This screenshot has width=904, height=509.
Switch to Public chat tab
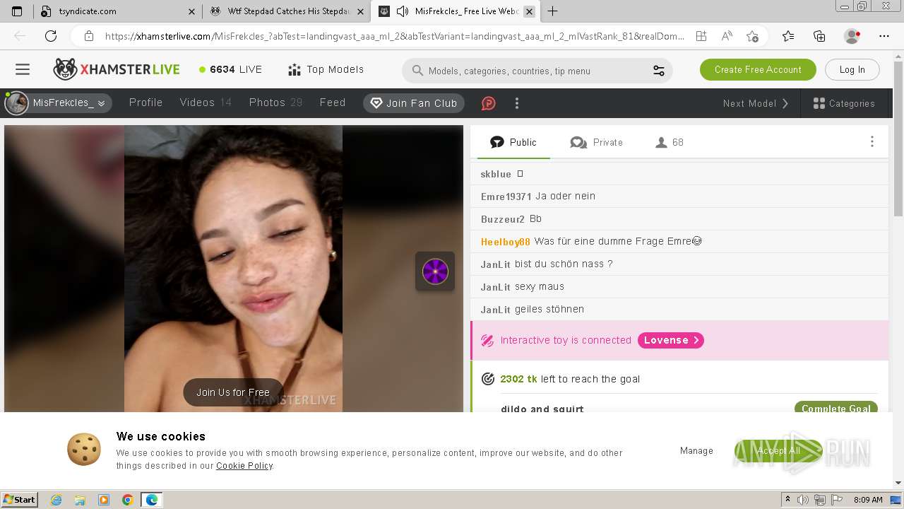(x=513, y=142)
